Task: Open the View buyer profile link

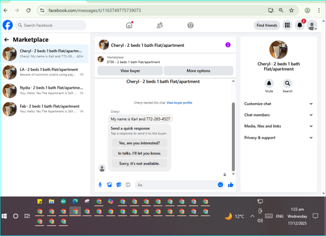Action: click(179, 103)
